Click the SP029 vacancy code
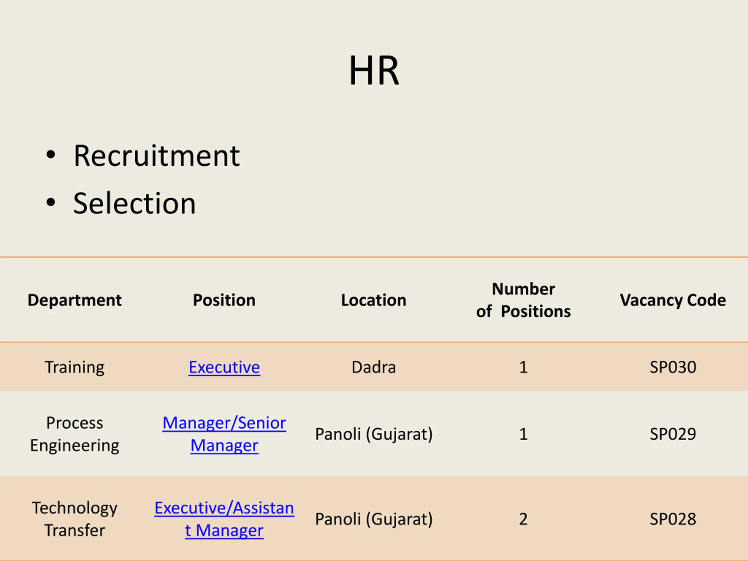The image size is (748, 561). 673,434
